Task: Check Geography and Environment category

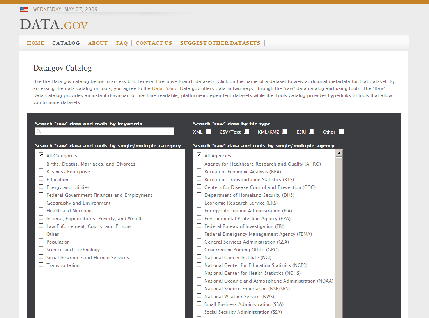Action: click(41, 202)
